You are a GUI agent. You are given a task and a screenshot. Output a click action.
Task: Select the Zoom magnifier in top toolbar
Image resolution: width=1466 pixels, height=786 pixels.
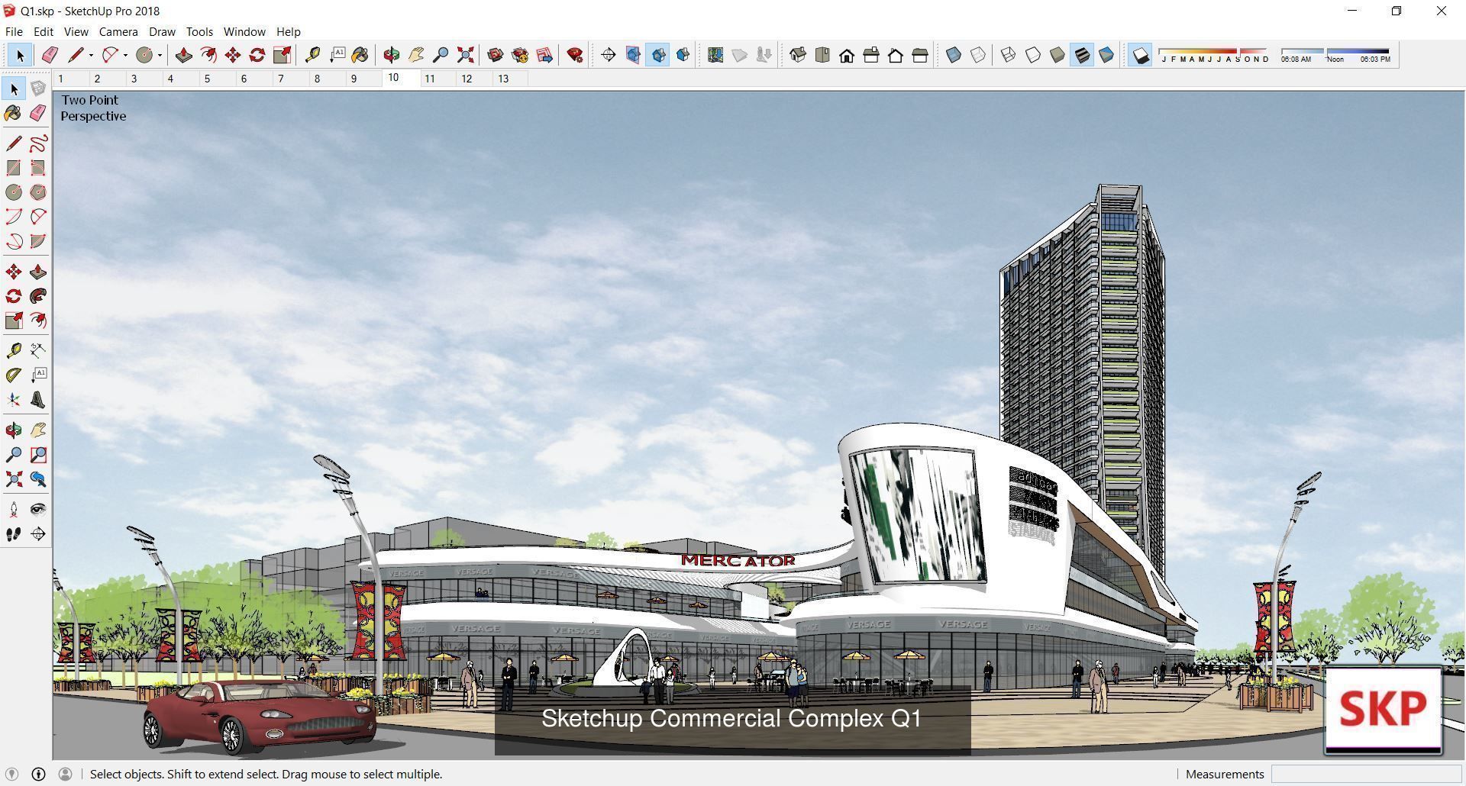441,55
